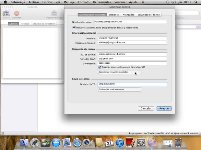Open the Nuevo dropdown arrow
The width and height of the screenshot is (201, 150).
10,15
